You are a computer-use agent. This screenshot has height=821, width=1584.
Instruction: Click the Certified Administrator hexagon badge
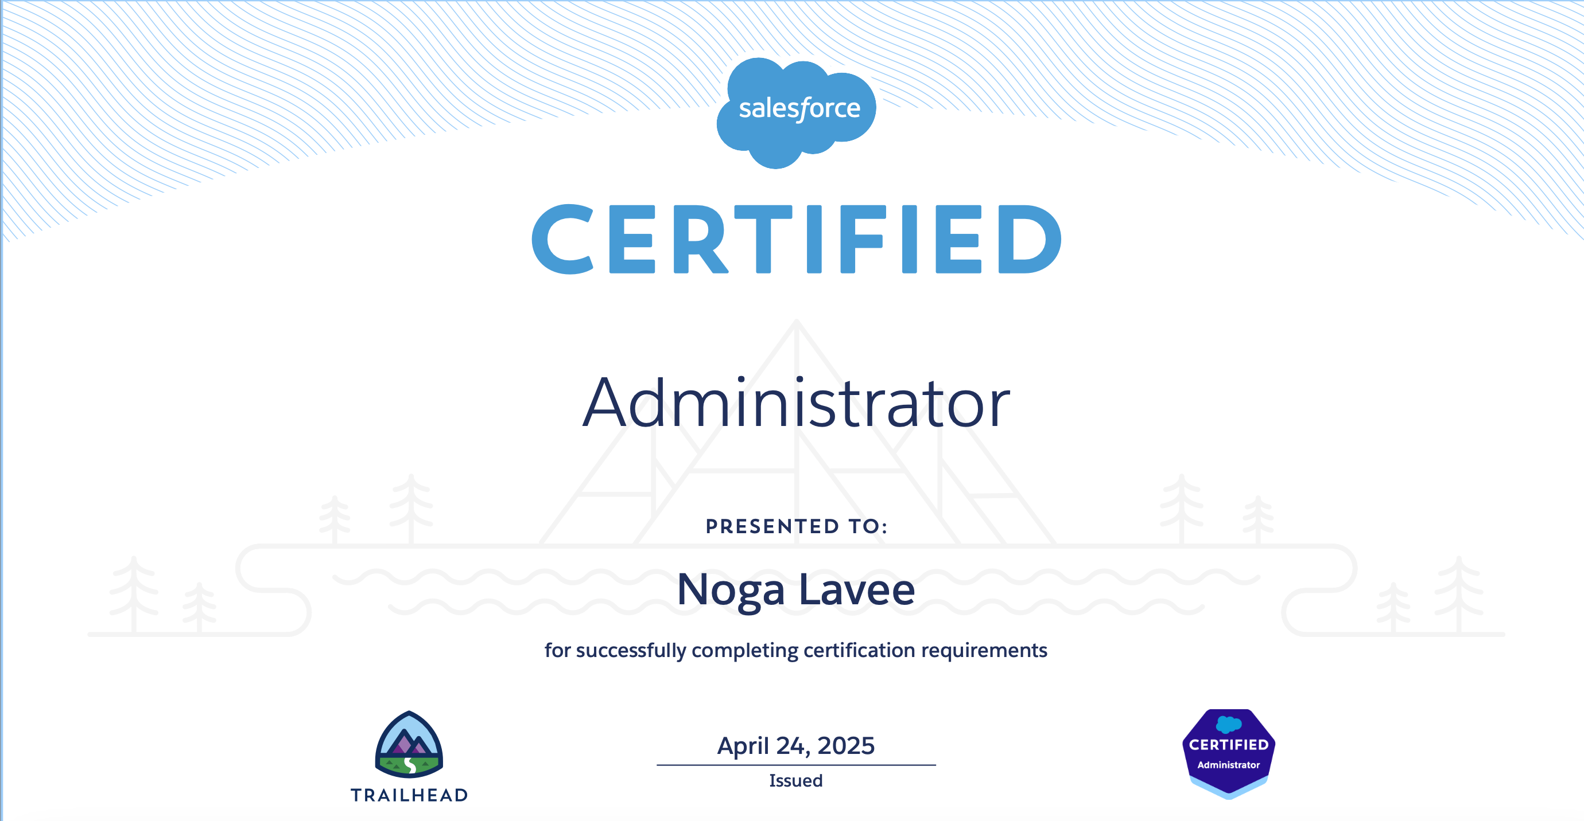tap(1229, 754)
